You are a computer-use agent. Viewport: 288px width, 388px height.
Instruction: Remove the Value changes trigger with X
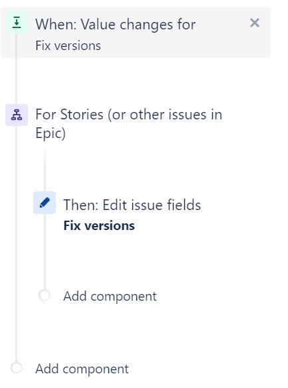tap(255, 23)
